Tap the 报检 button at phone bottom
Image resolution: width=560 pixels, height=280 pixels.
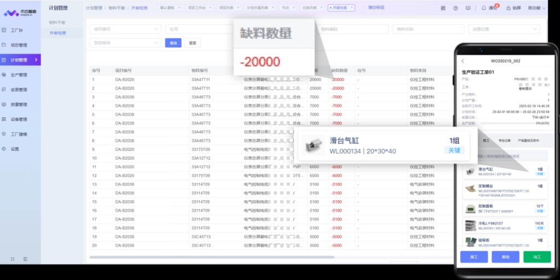(505, 257)
